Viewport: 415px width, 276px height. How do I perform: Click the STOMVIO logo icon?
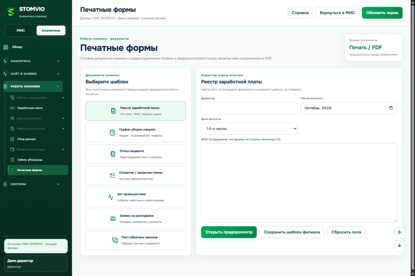[11, 12]
